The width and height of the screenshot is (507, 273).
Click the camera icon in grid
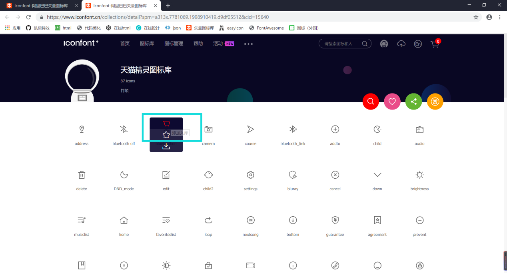pyautogui.click(x=208, y=129)
